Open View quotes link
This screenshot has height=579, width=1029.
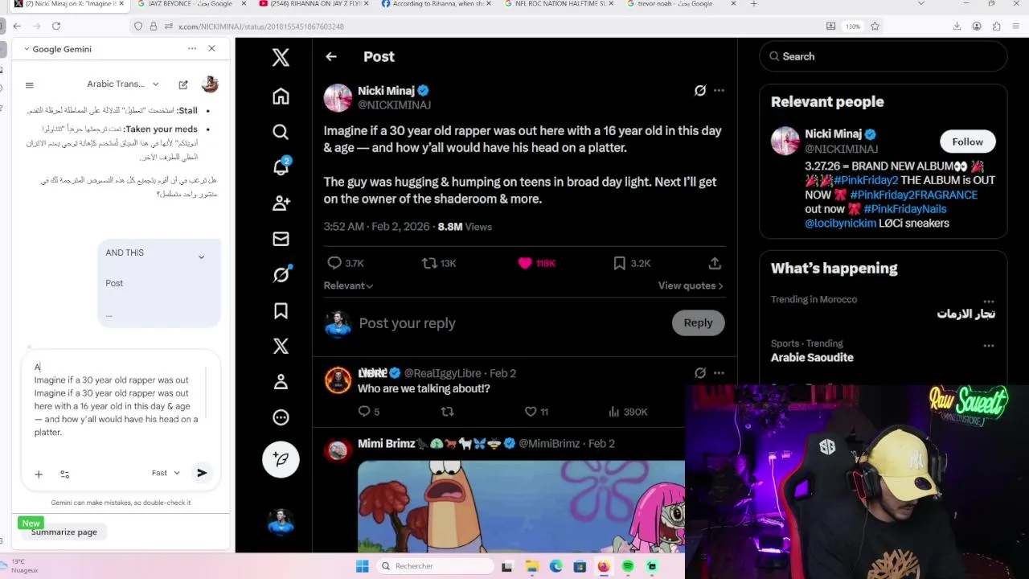click(691, 285)
